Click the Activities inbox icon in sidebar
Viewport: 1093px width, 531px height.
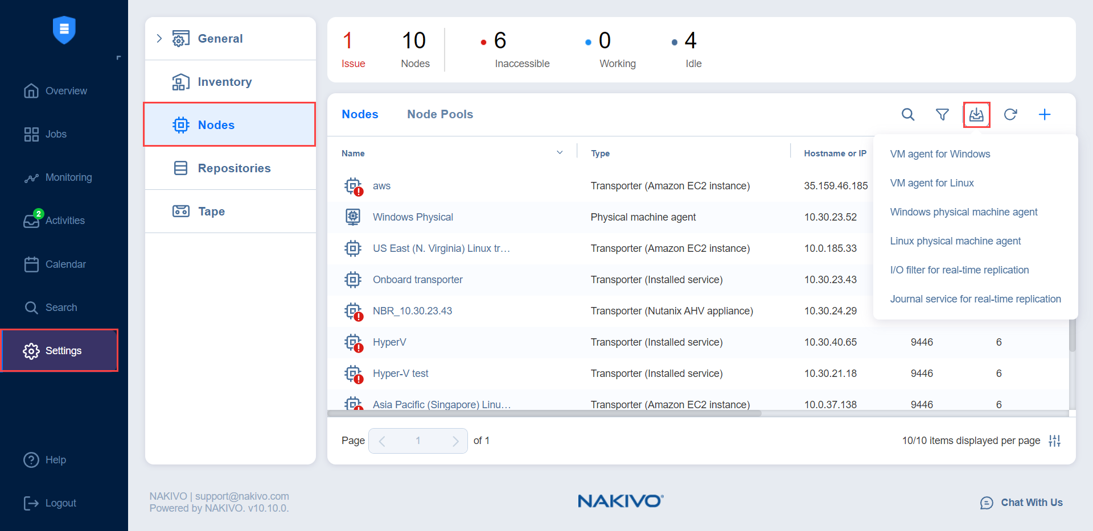(31, 221)
